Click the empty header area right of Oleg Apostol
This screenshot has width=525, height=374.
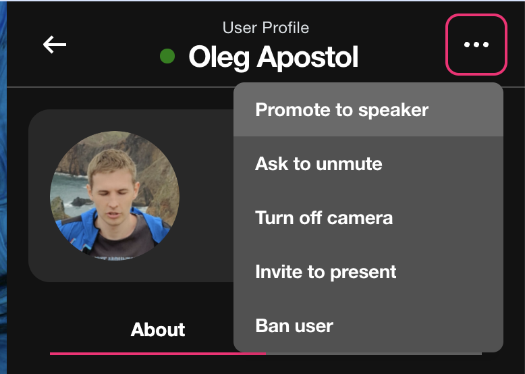tap(402, 57)
